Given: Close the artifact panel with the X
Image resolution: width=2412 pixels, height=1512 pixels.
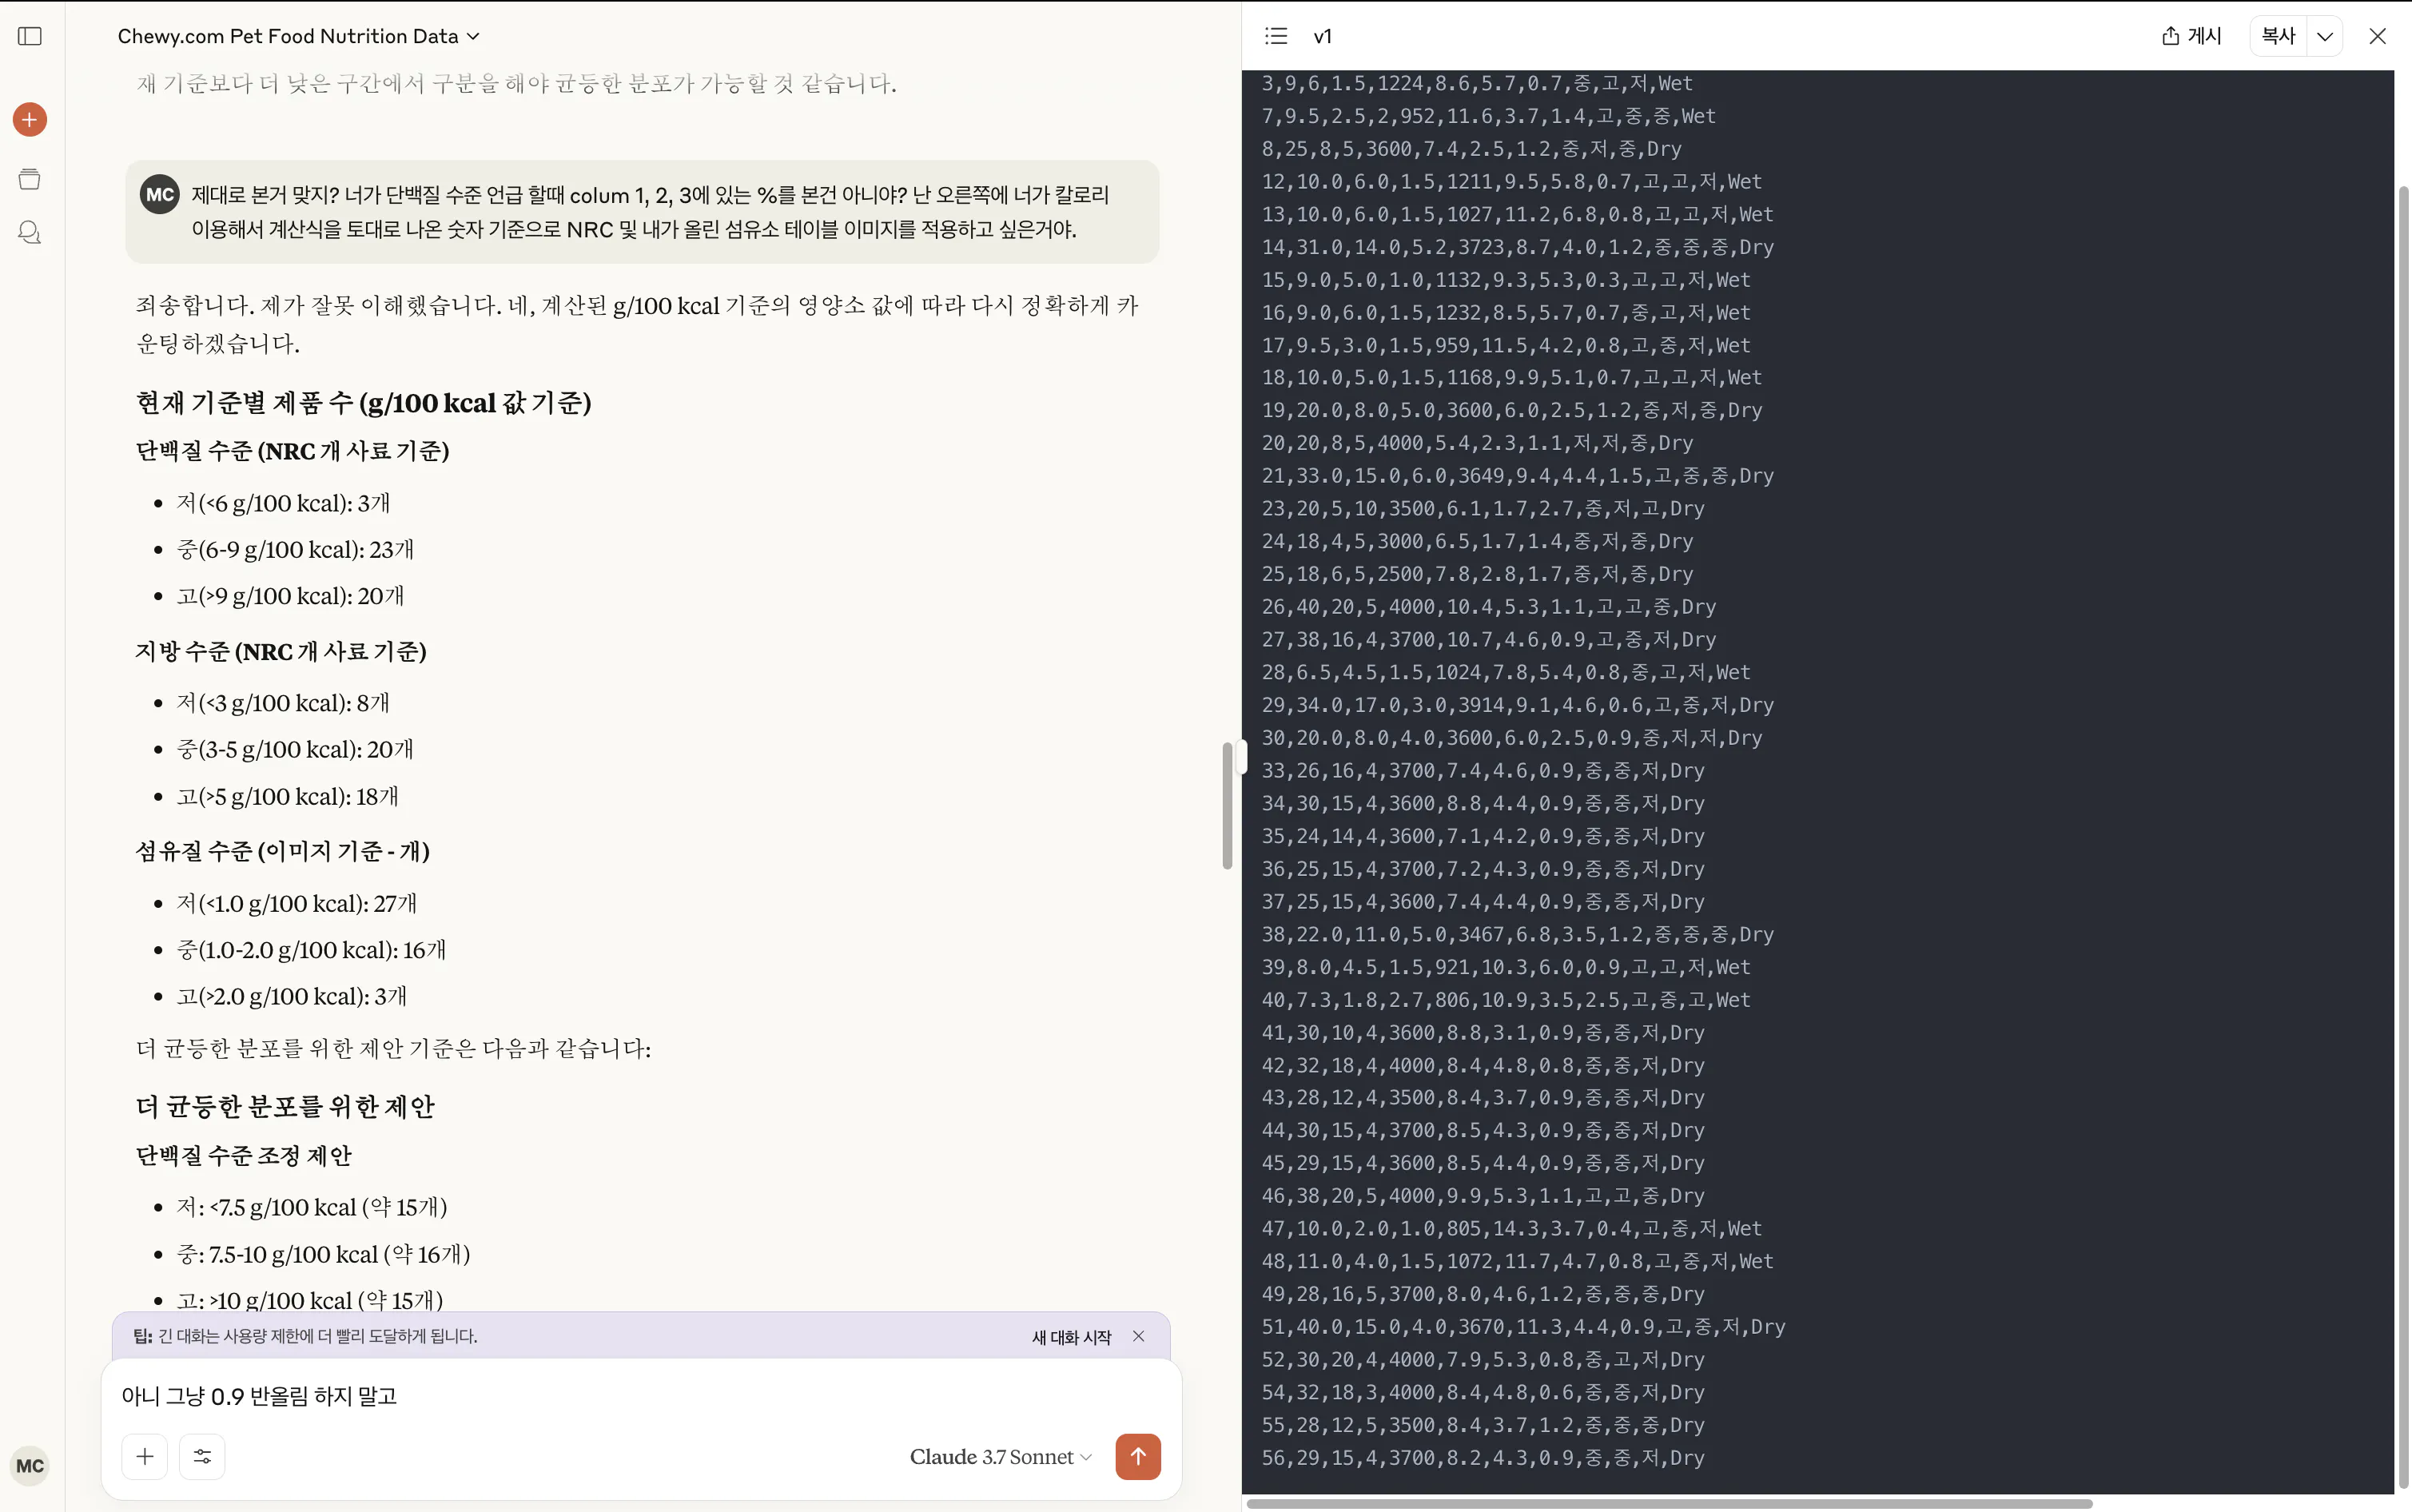Looking at the screenshot, I should click(x=2378, y=36).
